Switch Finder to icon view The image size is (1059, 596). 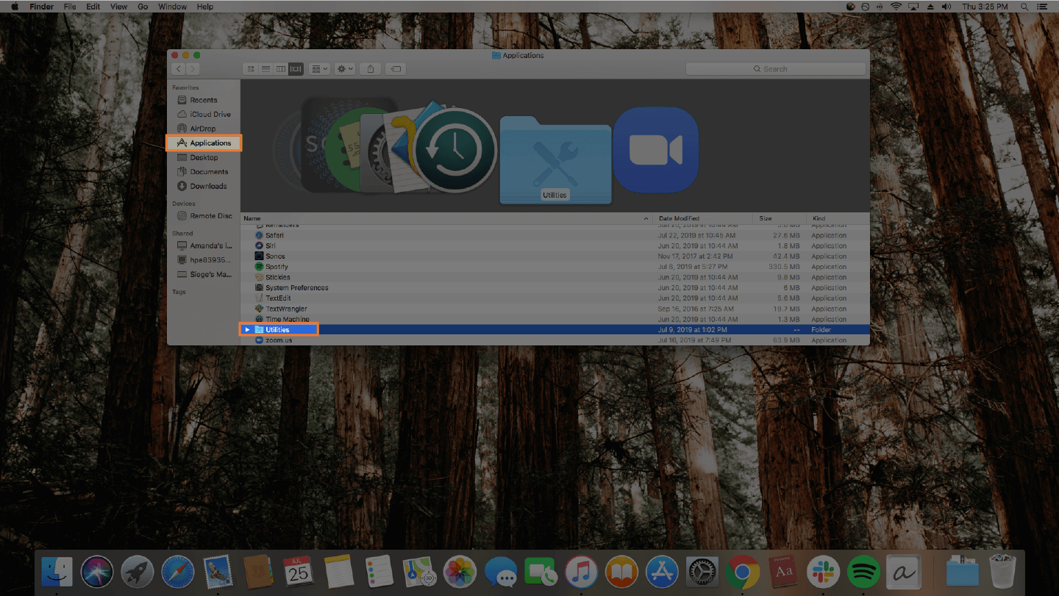click(x=251, y=68)
